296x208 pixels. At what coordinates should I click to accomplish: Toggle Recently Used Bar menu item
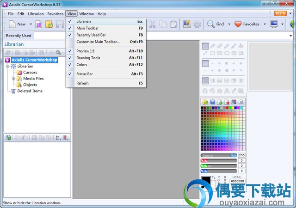pos(106,35)
